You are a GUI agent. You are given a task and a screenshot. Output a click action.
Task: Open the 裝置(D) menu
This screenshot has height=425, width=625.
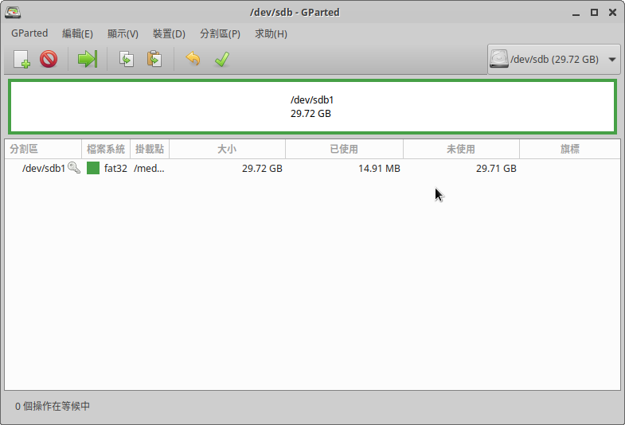(169, 33)
